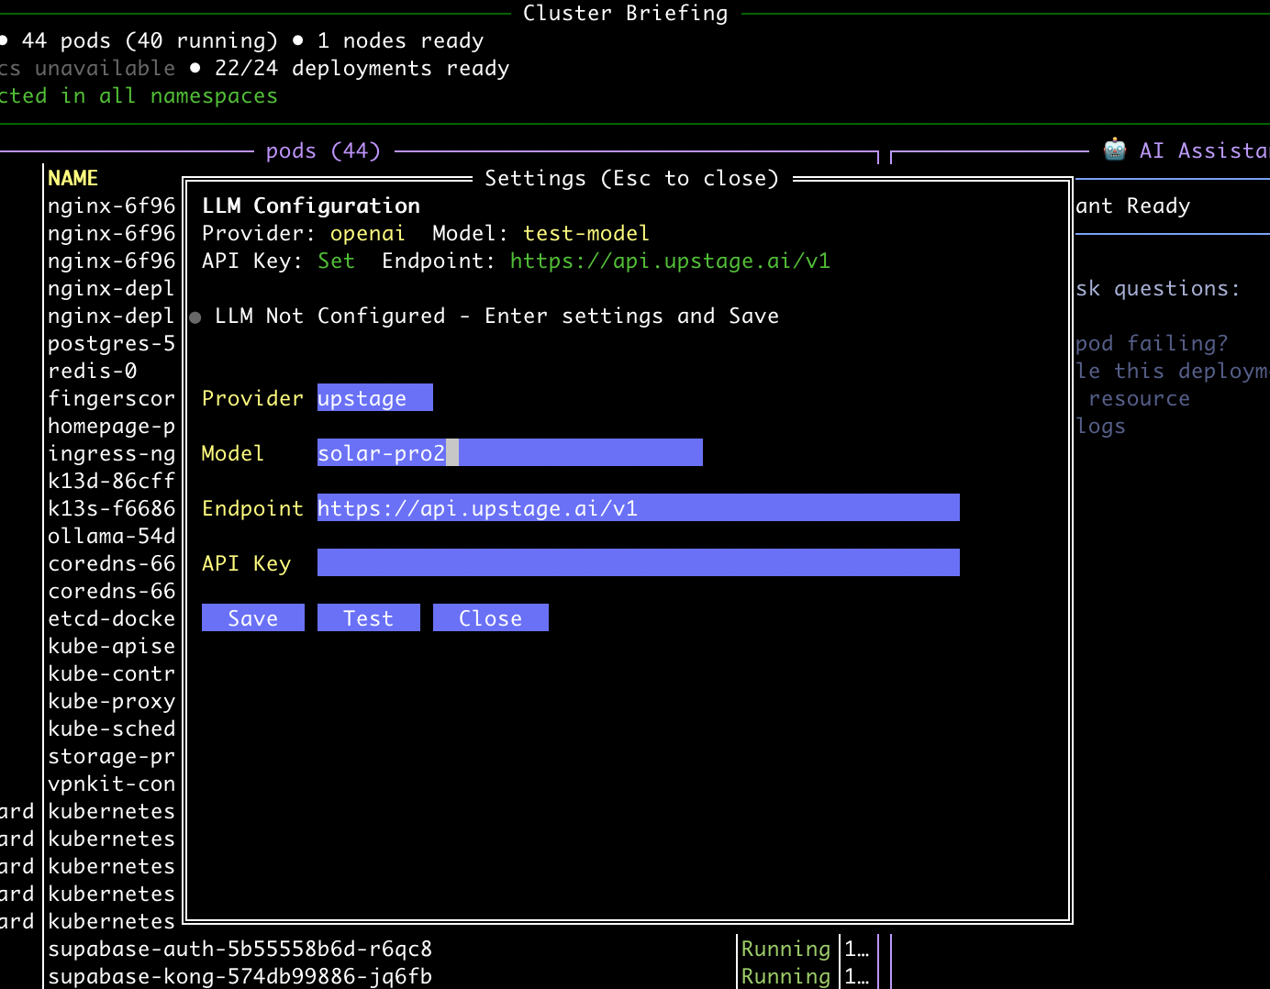Click the ollama pod entry
The width and height of the screenshot is (1270, 989).
pos(111,536)
